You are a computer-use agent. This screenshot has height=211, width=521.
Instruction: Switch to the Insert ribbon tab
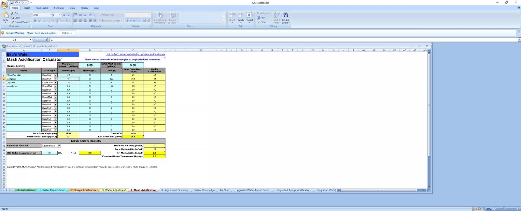click(27, 8)
